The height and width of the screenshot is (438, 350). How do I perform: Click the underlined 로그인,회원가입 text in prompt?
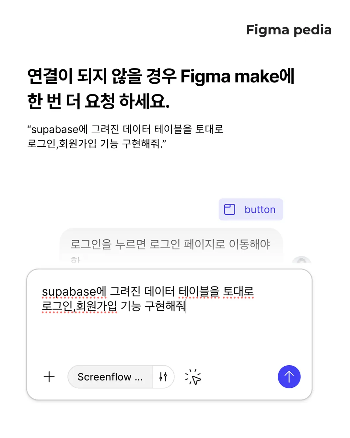[79, 306]
